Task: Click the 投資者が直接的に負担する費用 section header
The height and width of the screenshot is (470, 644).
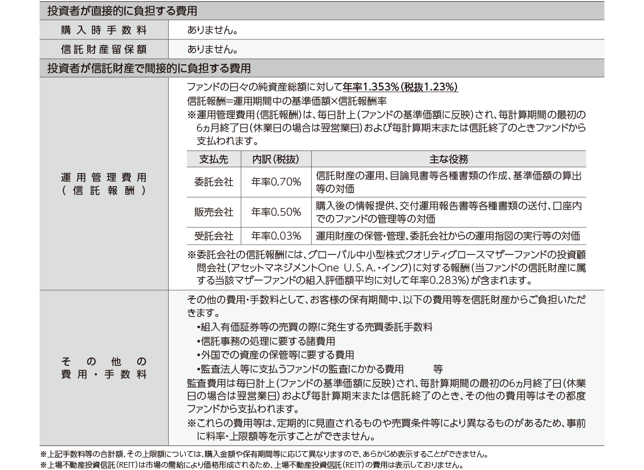Action: pyautogui.click(x=122, y=11)
